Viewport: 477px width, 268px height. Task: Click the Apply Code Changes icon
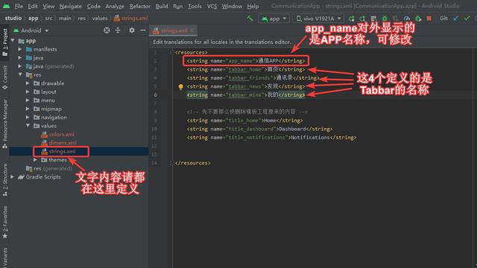point(373,19)
